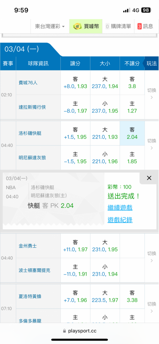Click the 賽事 column header

8,64
